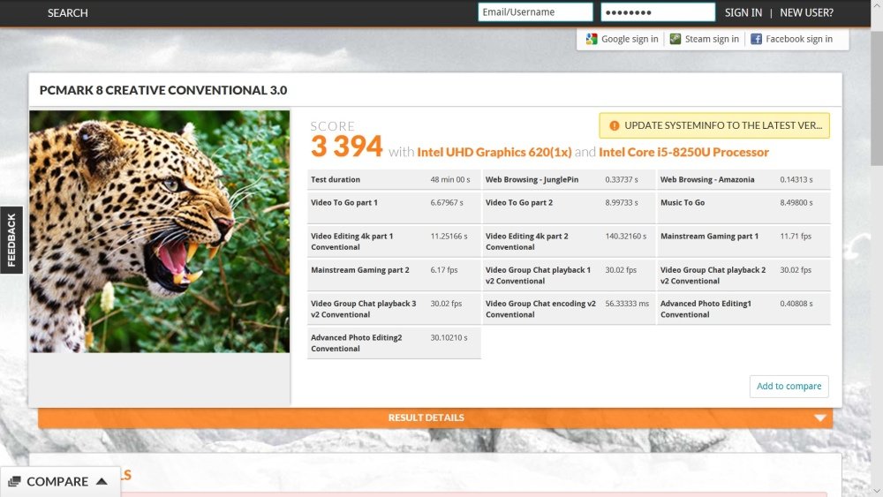Click the Steam logo icon
The height and width of the screenshot is (497, 883).
point(675,39)
